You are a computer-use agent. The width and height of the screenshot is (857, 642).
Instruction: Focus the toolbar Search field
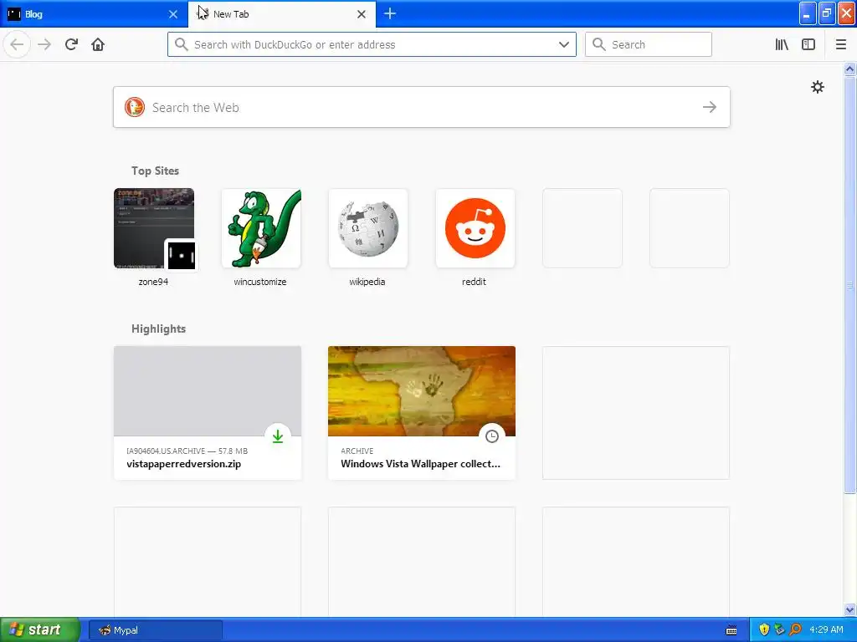click(x=649, y=44)
